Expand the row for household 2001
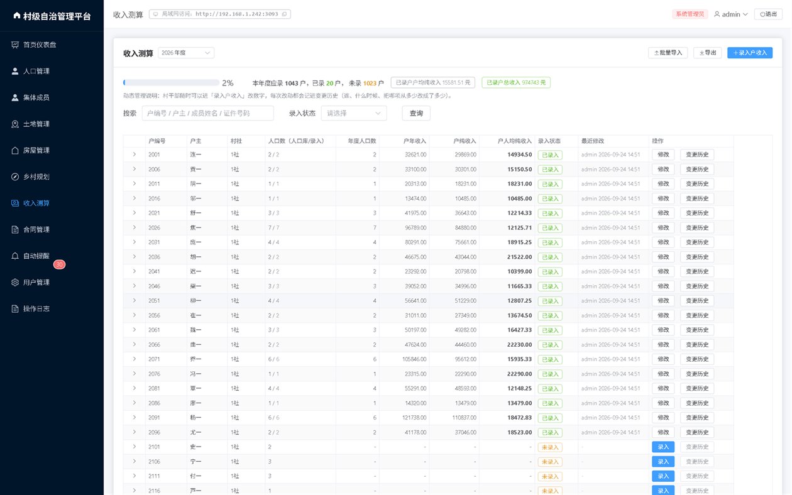The height and width of the screenshot is (495, 792). pyautogui.click(x=134, y=155)
